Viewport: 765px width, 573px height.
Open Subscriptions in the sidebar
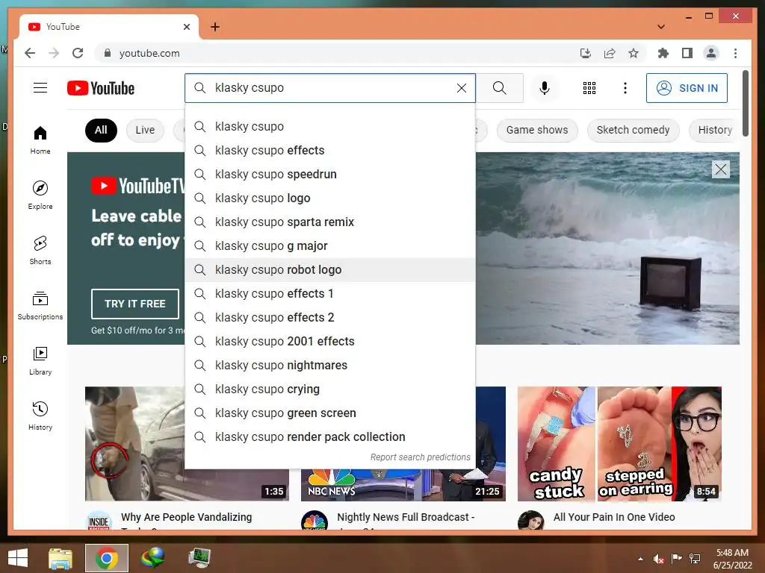(x=40, y=305)
